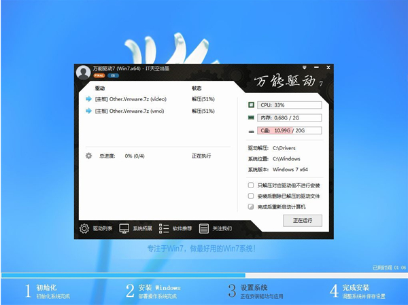Click the total progress value 0% (0/4)
The image size is (408, 305).
click(x=135, y=156)
